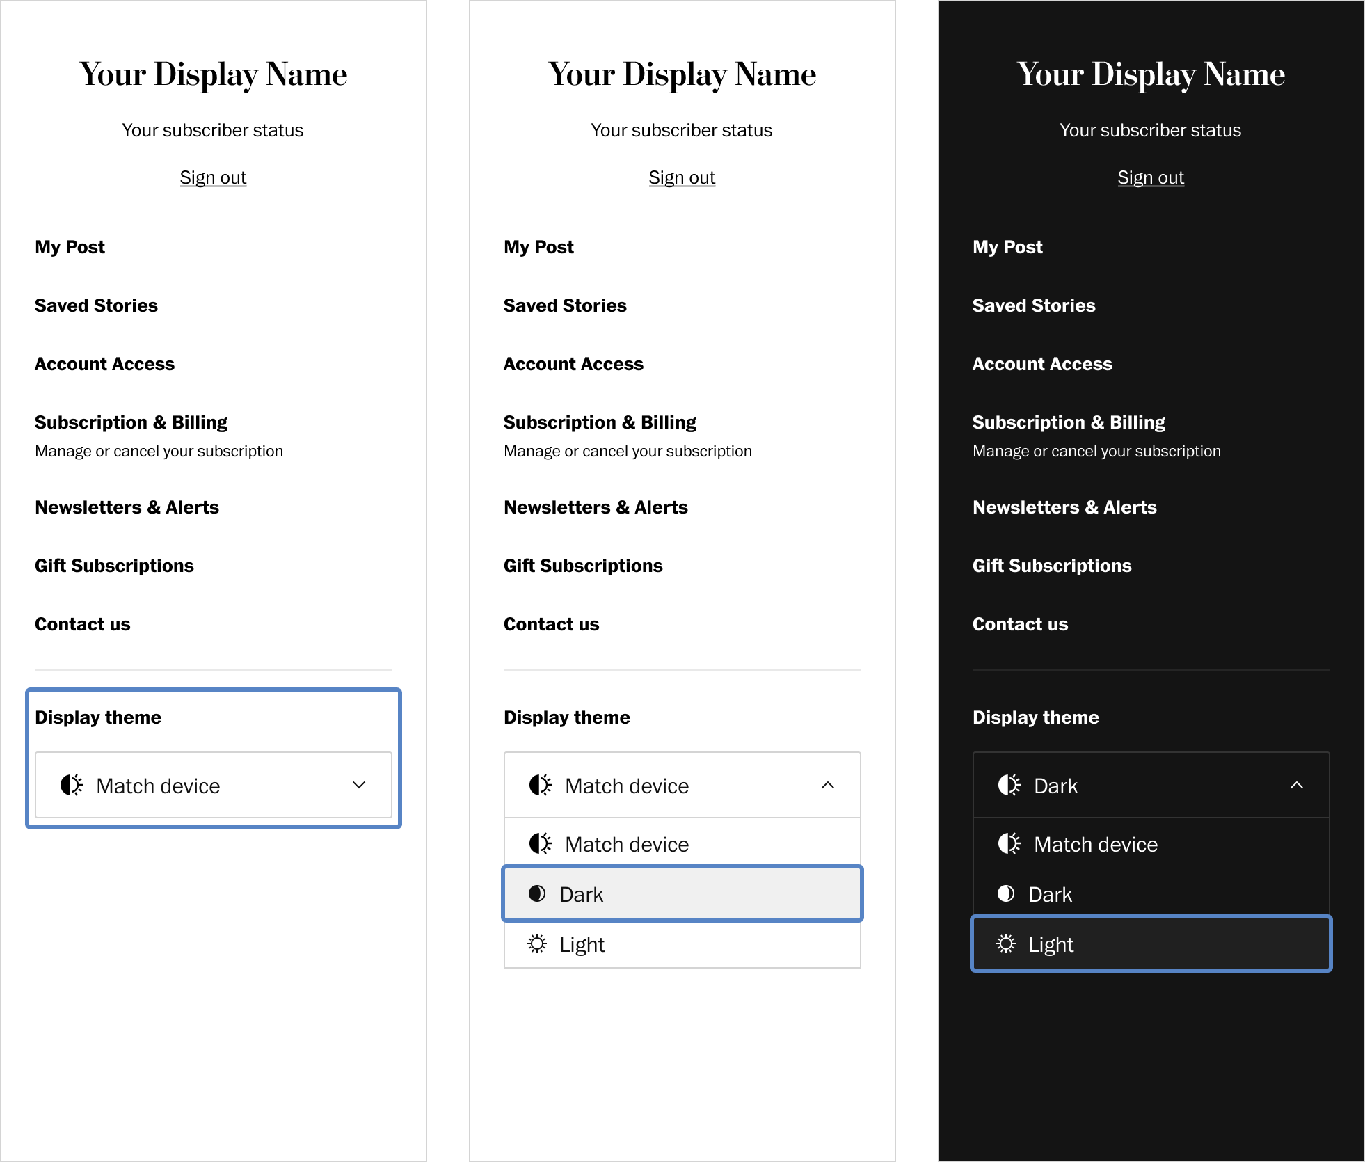
Task: Click the Match device icon in the white expanded options list
Action: coord(541,844)
